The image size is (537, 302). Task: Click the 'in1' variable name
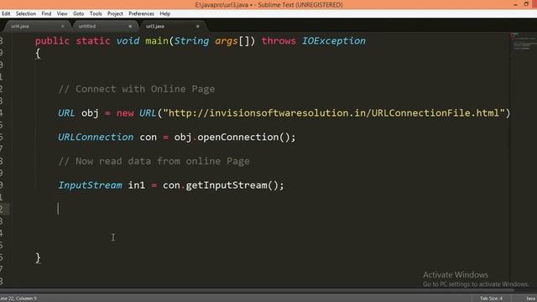[136, 185]
